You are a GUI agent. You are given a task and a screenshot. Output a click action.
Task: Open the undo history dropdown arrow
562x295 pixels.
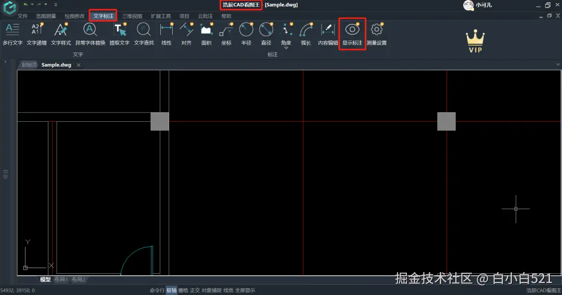(x=32, y=5)
